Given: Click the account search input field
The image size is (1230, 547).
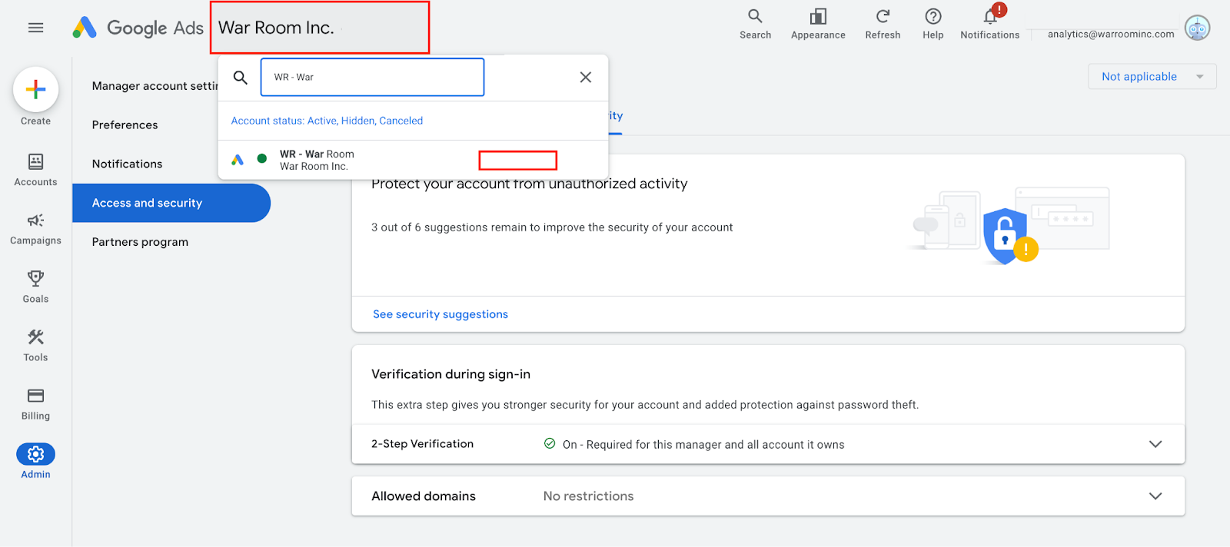Looking at the screenshot, I should 372,78.
